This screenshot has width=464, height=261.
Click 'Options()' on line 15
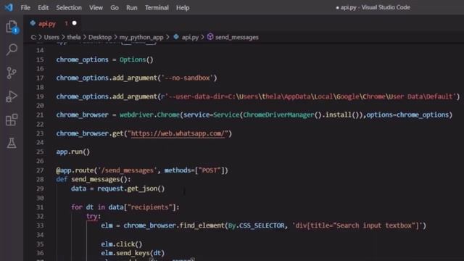[136, 59]
